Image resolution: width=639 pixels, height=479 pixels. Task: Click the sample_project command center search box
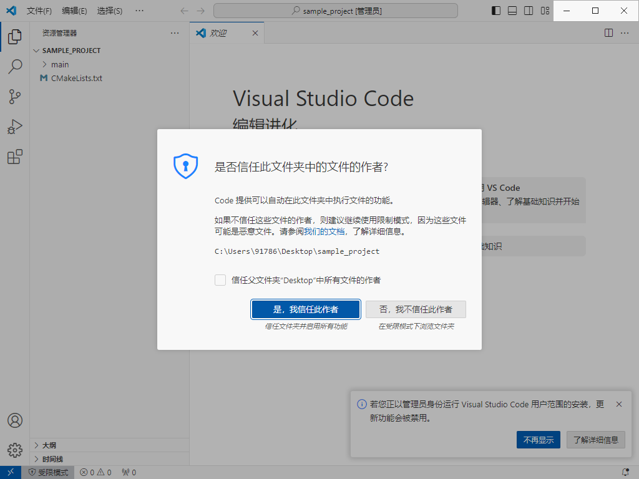(x=335, y=11)
